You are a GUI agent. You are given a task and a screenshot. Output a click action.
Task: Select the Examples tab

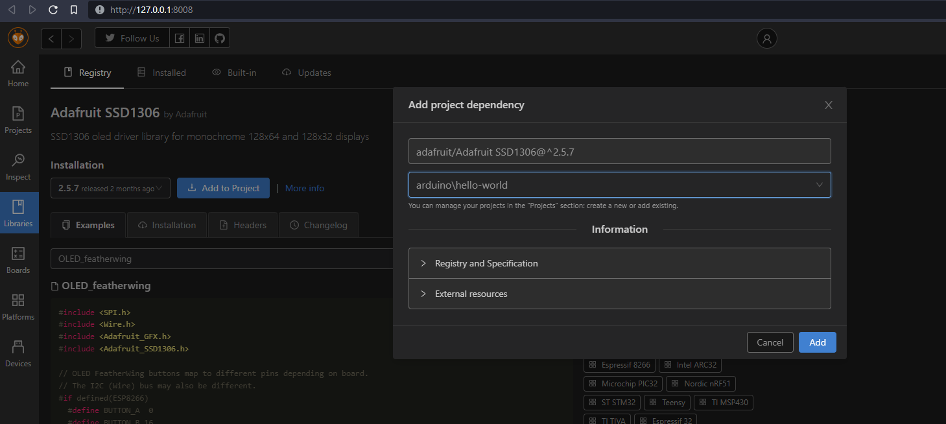89,225
